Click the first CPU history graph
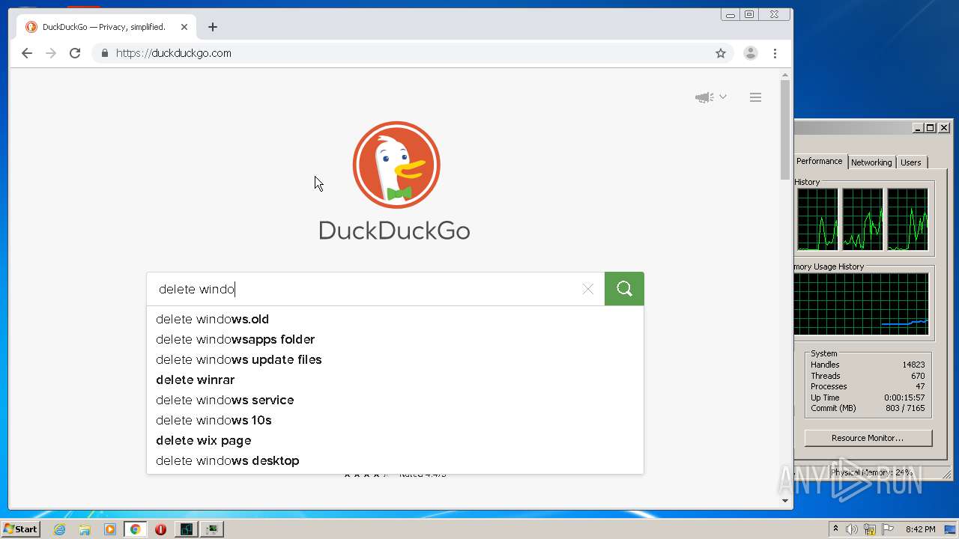 817,219
